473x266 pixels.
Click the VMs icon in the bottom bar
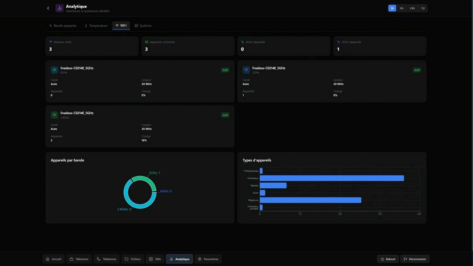151,259
